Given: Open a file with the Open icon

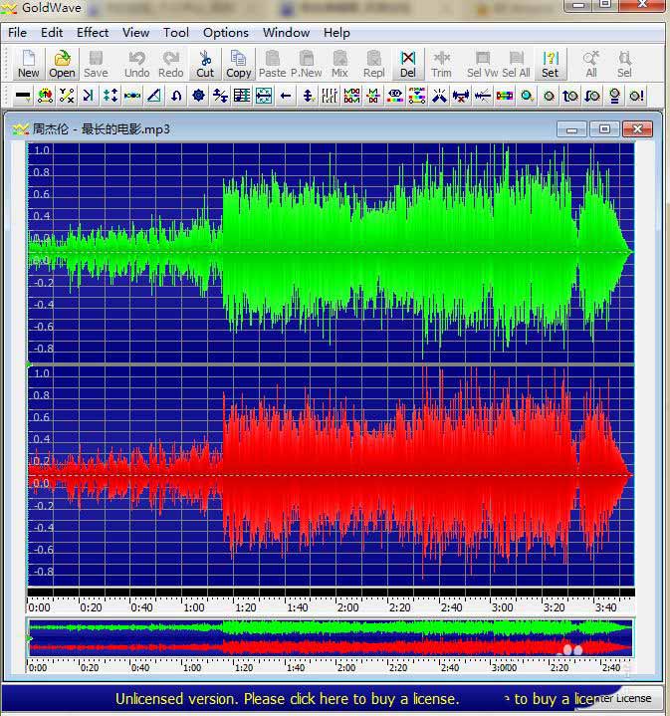Looking at the screenshot, I should point(62,64).
